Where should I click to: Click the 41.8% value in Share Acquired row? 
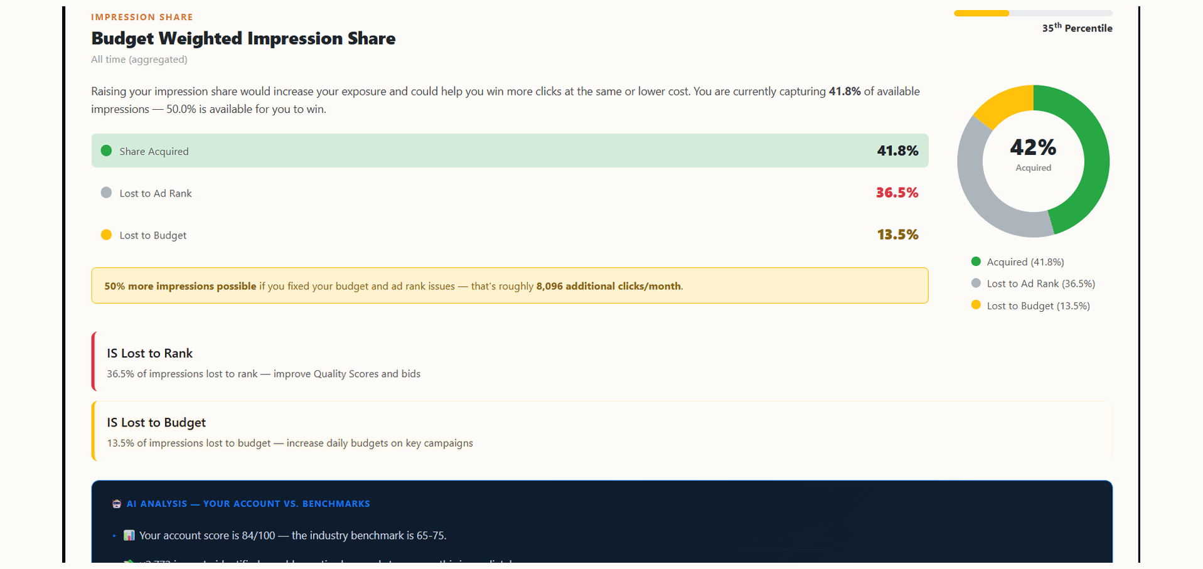pos(897,151)
